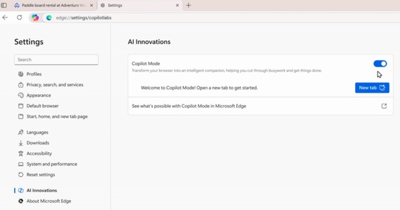The height and width of the screenshot is (210, 400).
Task: Select the Settings tab
Action: (x=140, y=5)
